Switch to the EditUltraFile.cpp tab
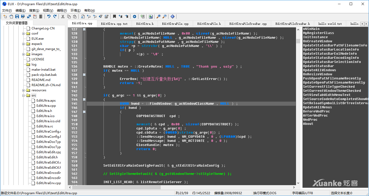369x196 pixels. point(175,24)
